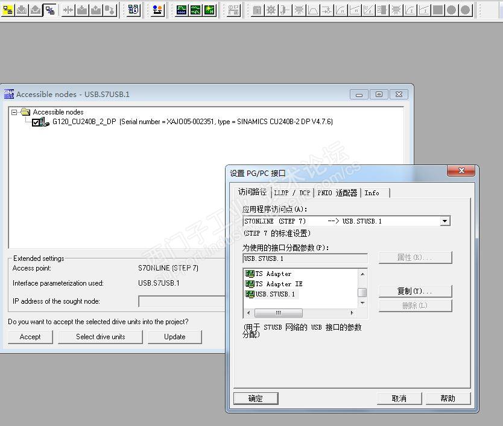Click the interface list scroll-right arrow
This screenshot has width=503, height=426.
pos(352,313)
